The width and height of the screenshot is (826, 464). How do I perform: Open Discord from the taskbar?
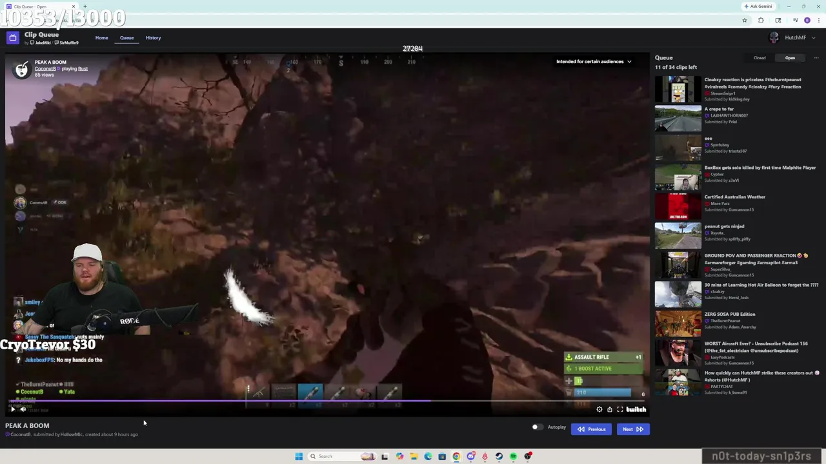click(470, 456)
